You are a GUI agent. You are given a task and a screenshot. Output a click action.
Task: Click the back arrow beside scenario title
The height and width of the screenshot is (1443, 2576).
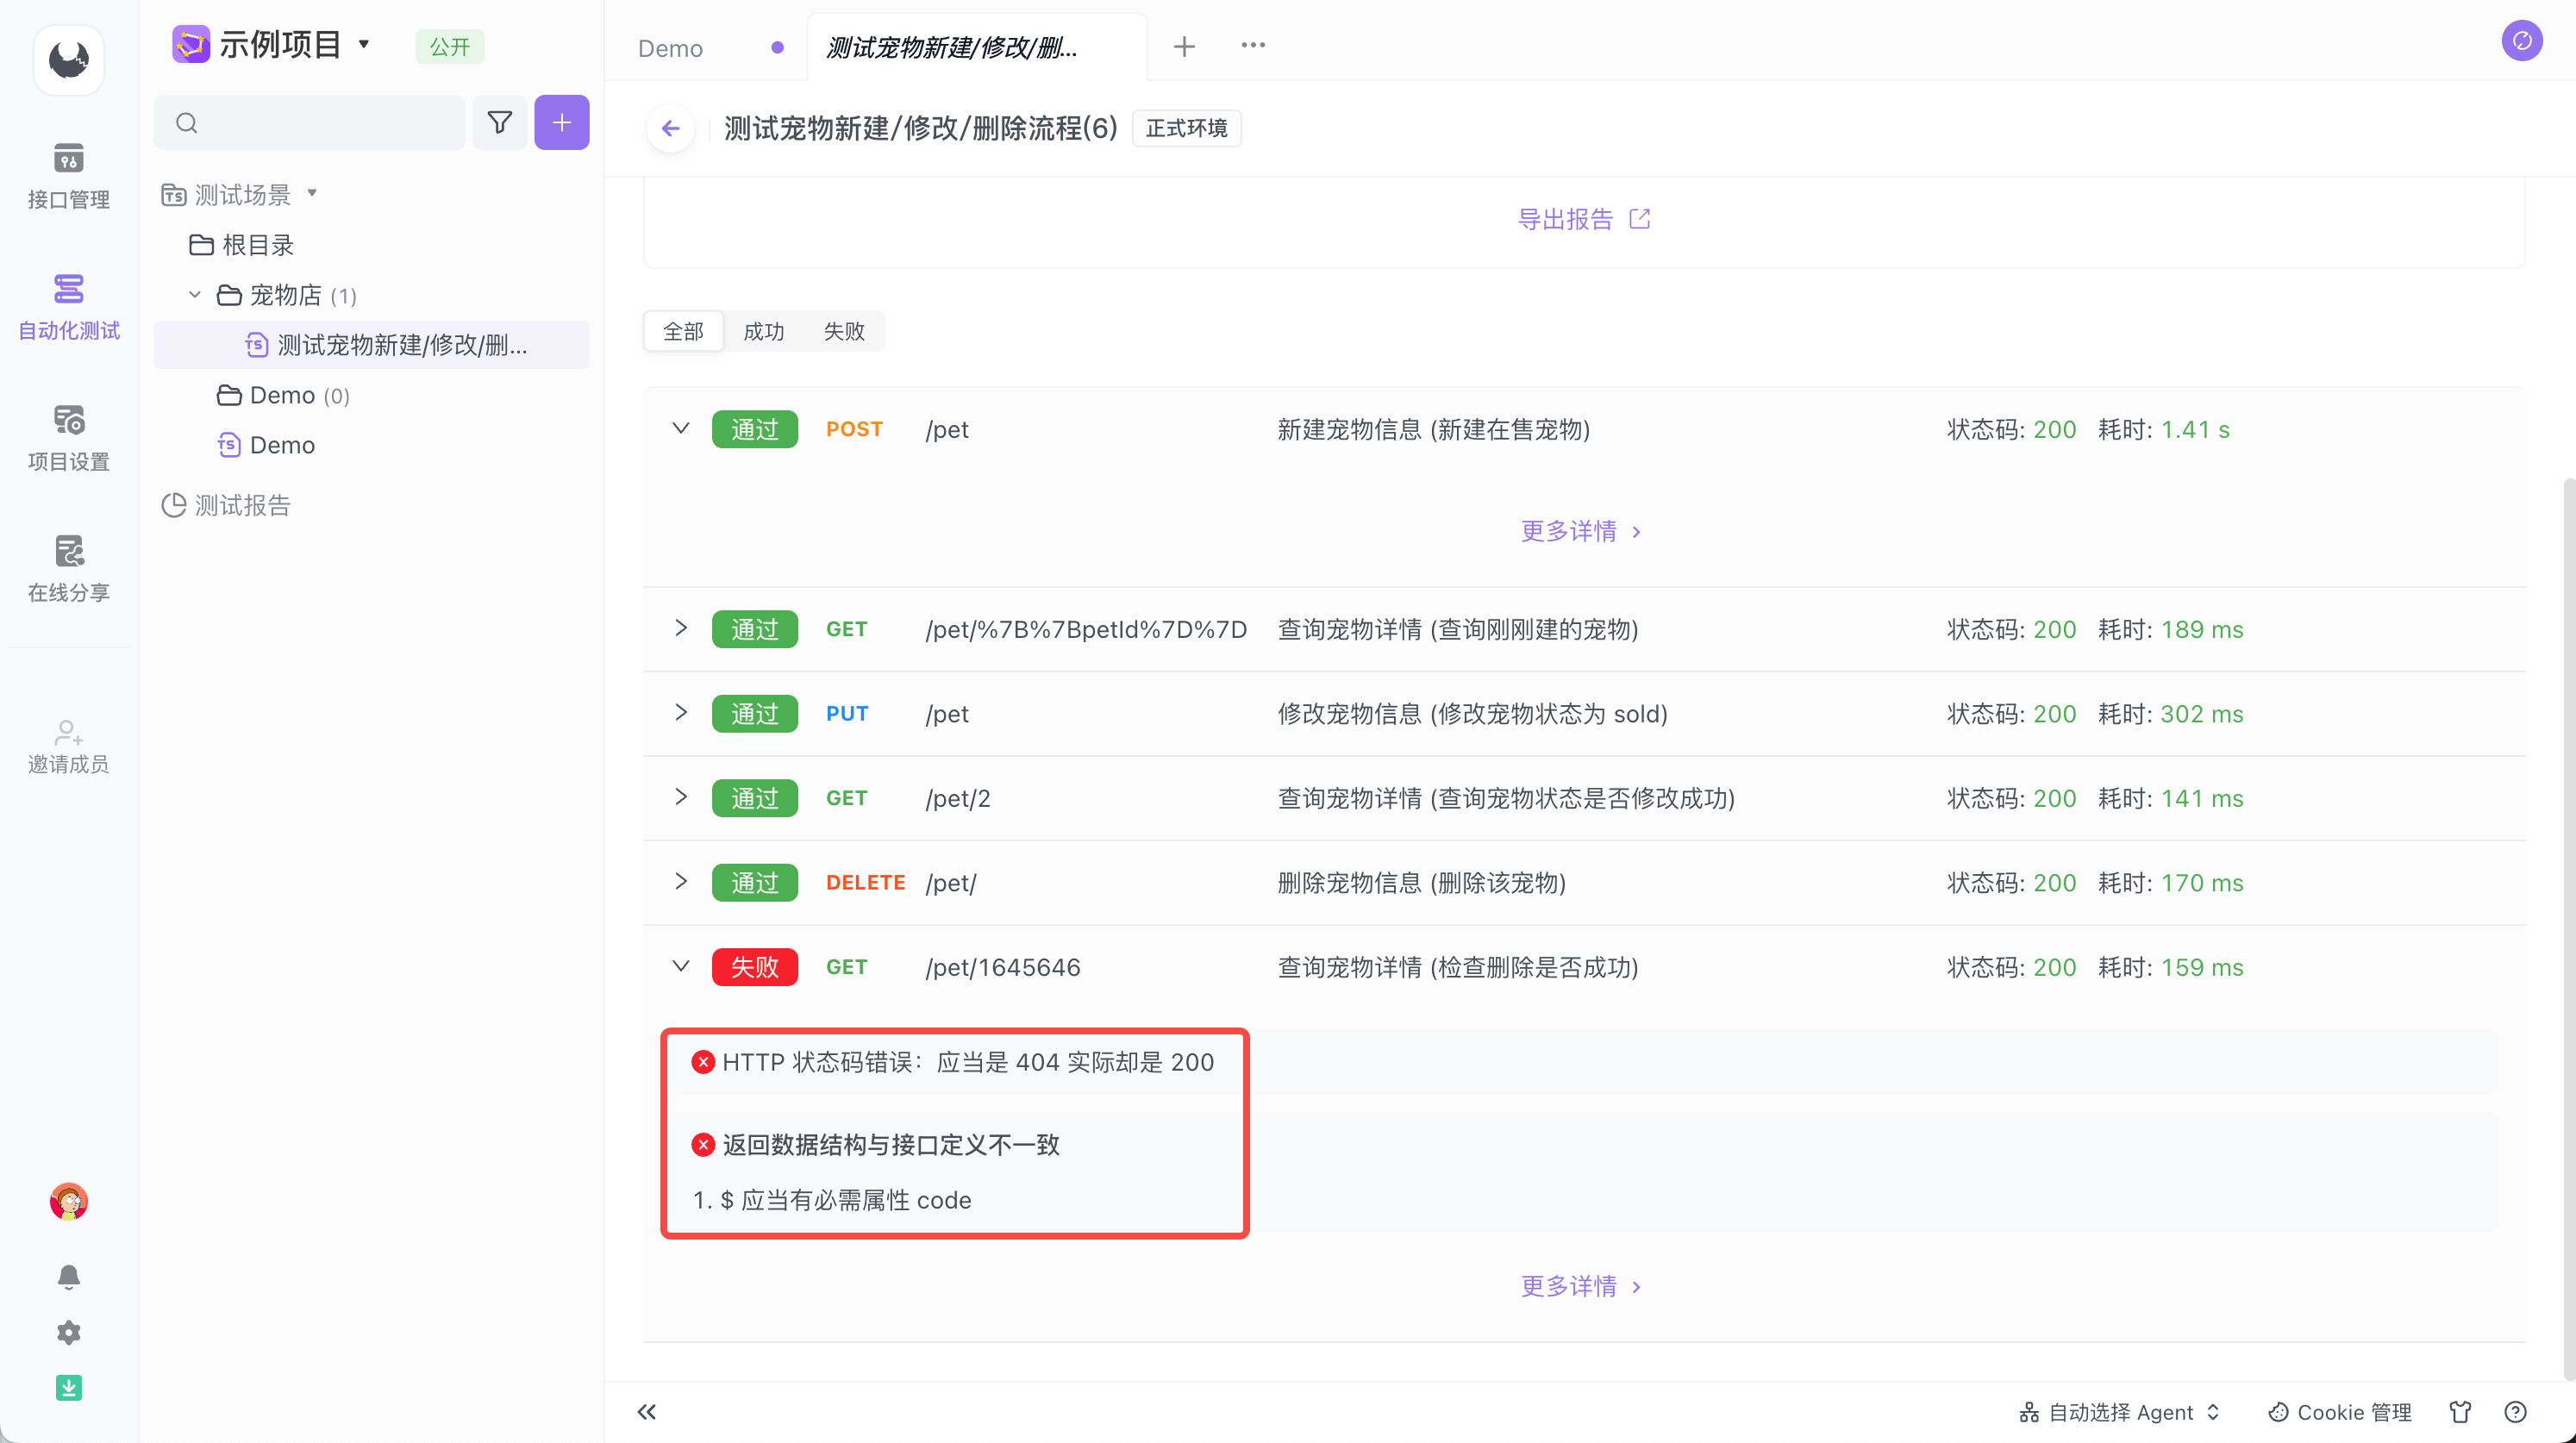coord(670,128)
